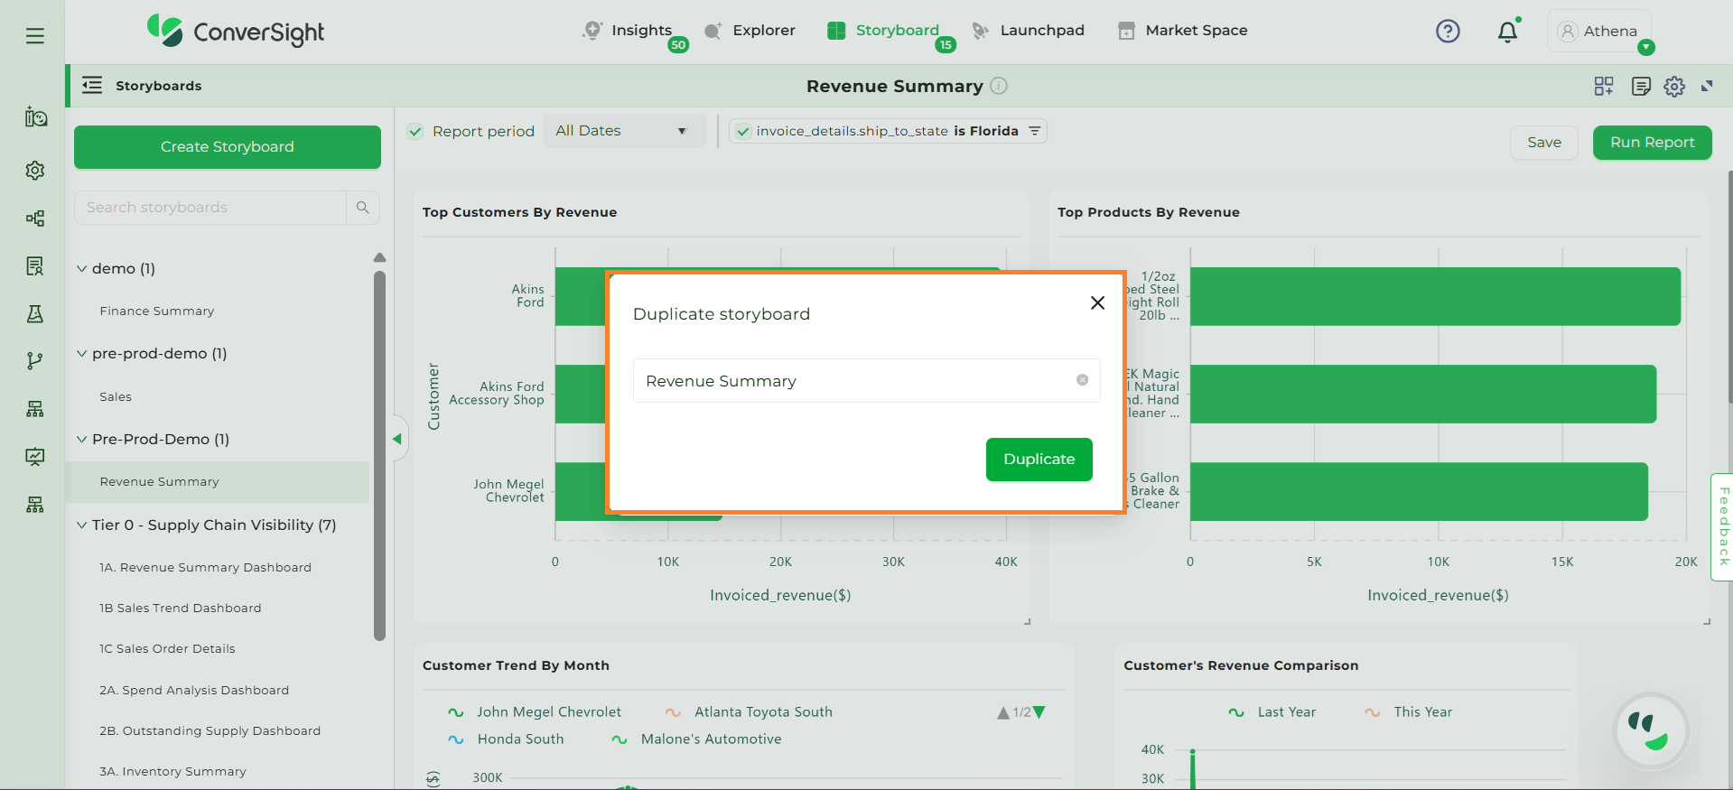The height and width of the screenshot is (790, 1733).
Task: Click the storyboard list vertical scrollbar
Action: (x=379, y=451)
